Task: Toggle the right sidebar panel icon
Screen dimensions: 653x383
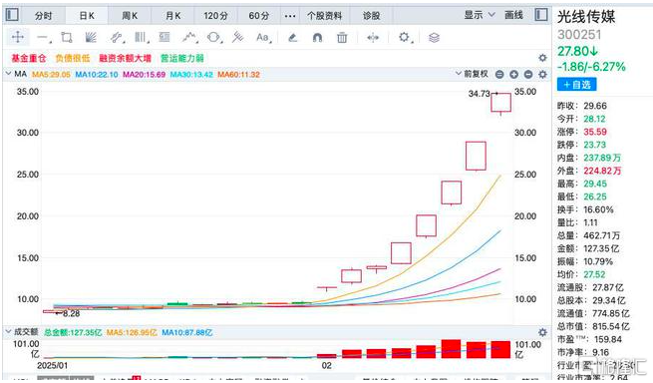Action: [541, 15]
